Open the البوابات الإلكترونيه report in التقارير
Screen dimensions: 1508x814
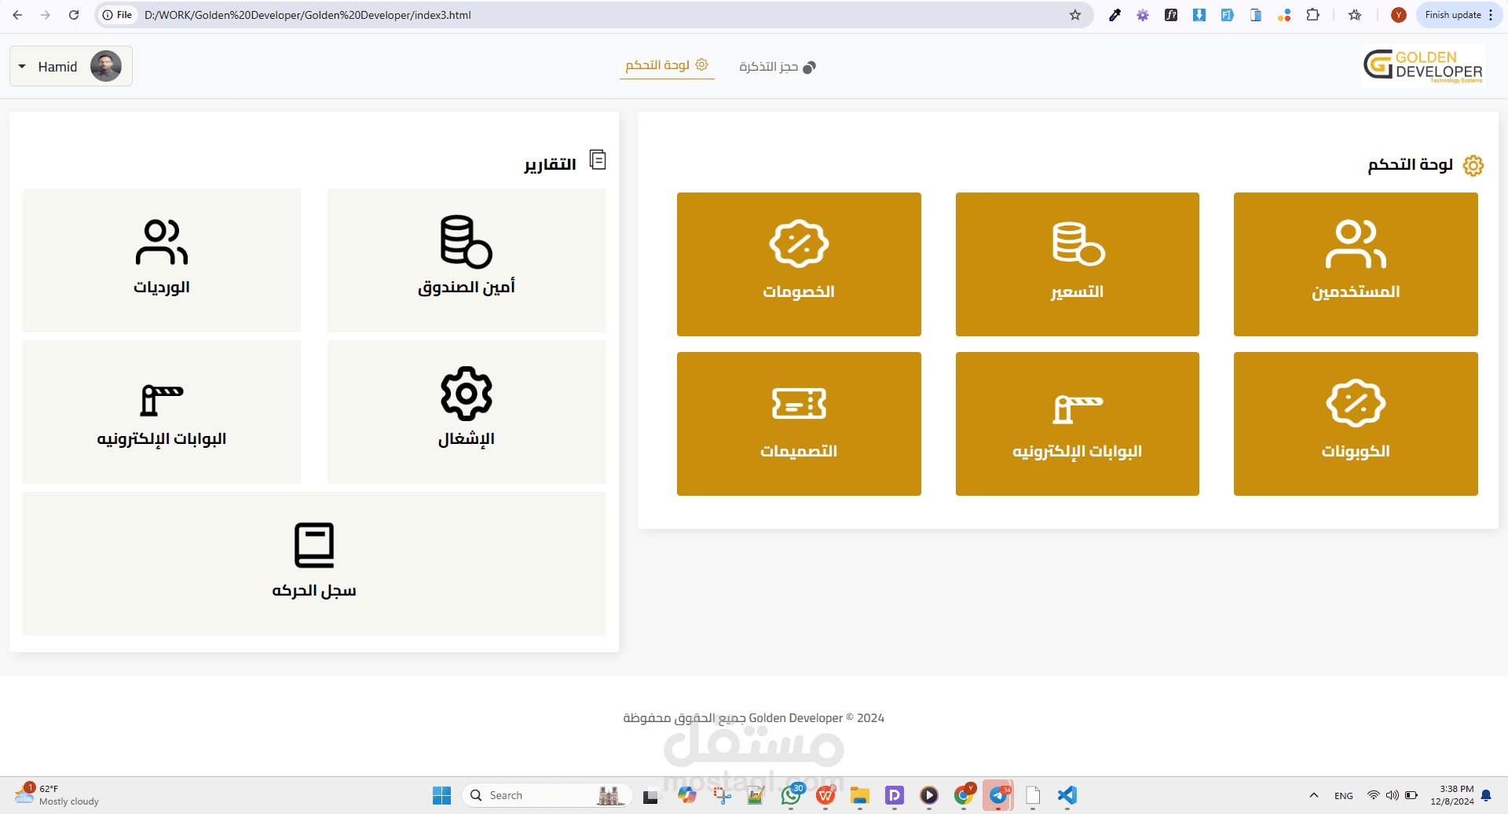pos(162,412)
